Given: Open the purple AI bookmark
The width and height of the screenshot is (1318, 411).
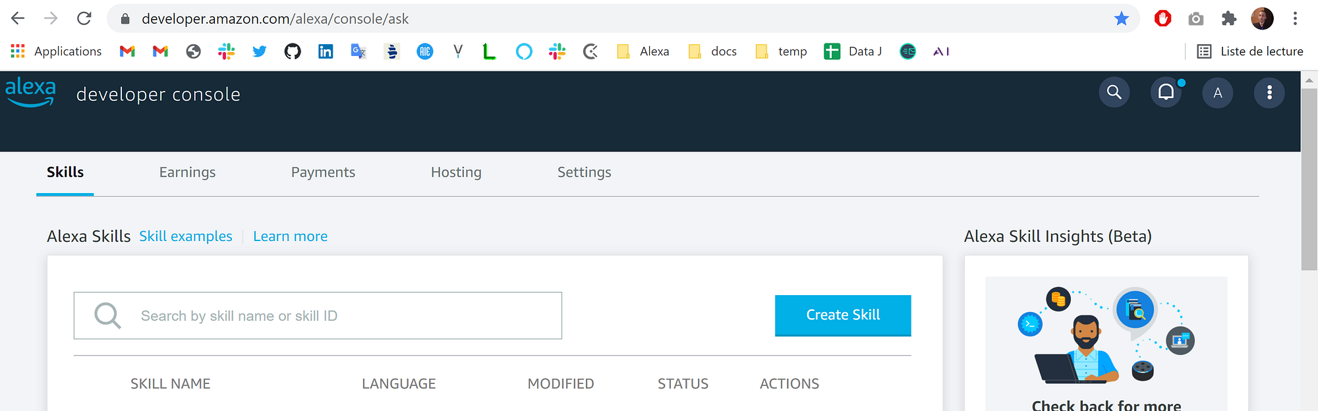Looking at the screenshot, I should pos(941,51).
